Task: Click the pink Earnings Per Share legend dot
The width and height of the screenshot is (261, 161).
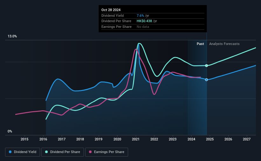Action: tap(90, 152)
